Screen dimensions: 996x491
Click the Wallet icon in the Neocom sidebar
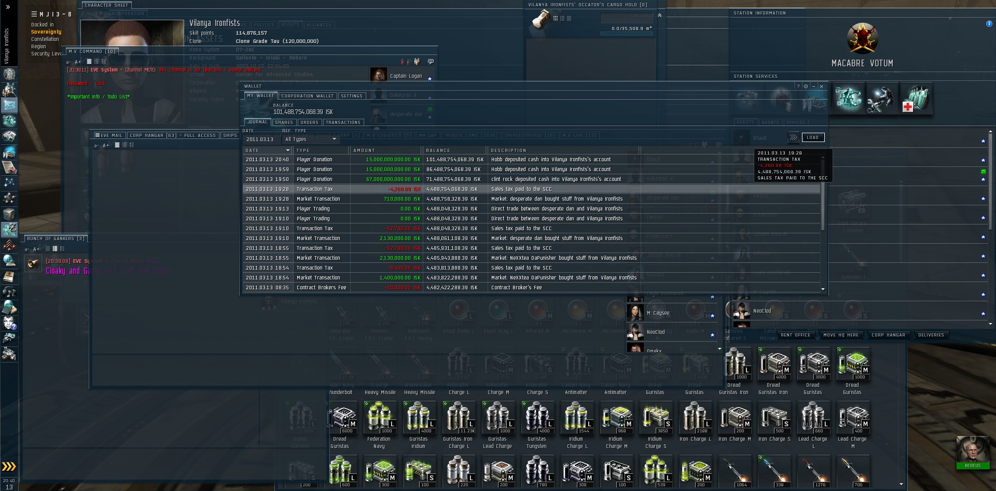pyautogui.click(x=9, y=230)
